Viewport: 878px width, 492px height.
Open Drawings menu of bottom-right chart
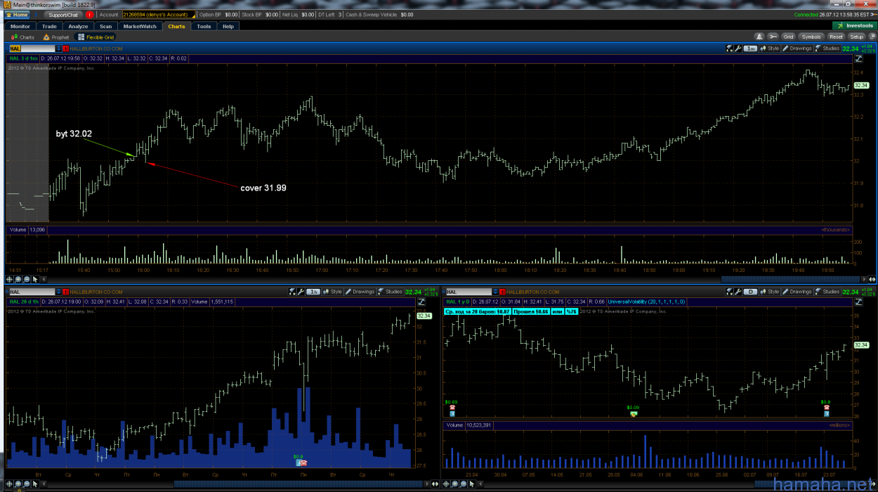(x=797, y=292)
